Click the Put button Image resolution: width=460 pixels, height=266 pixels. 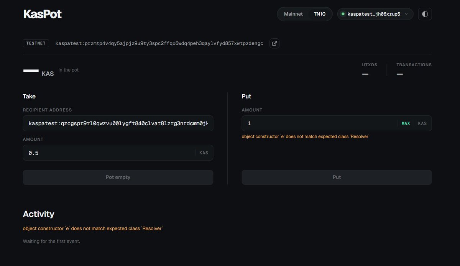pyautogui.click(x=337, y=177)
